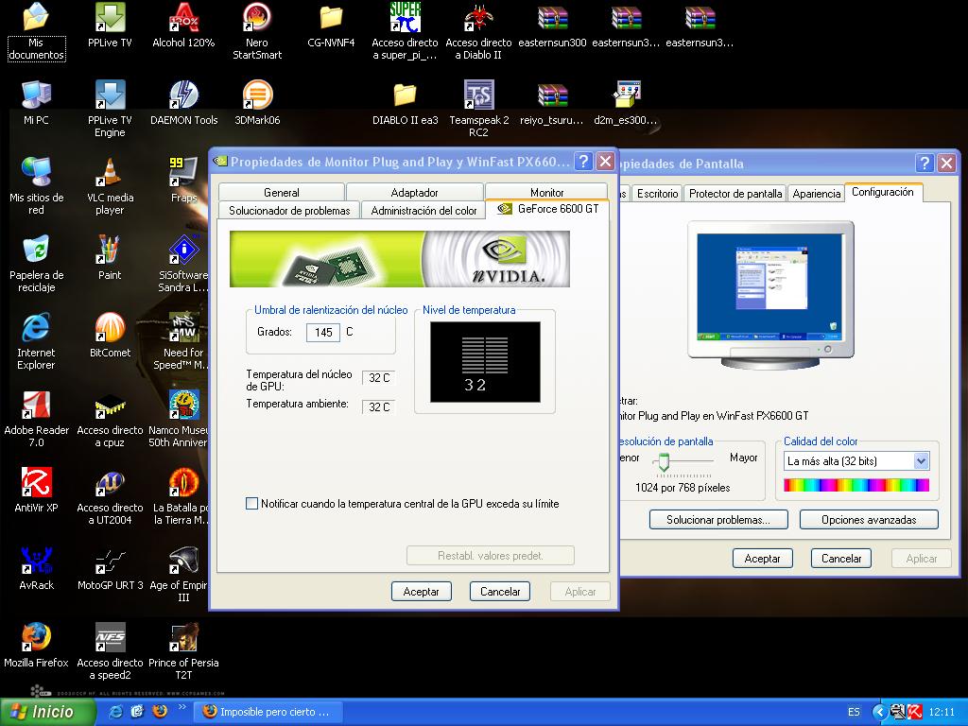Enable the GPU temperature limit notification checkbox
The width and height of the screenshot is (968, 726).
[252, 504]
